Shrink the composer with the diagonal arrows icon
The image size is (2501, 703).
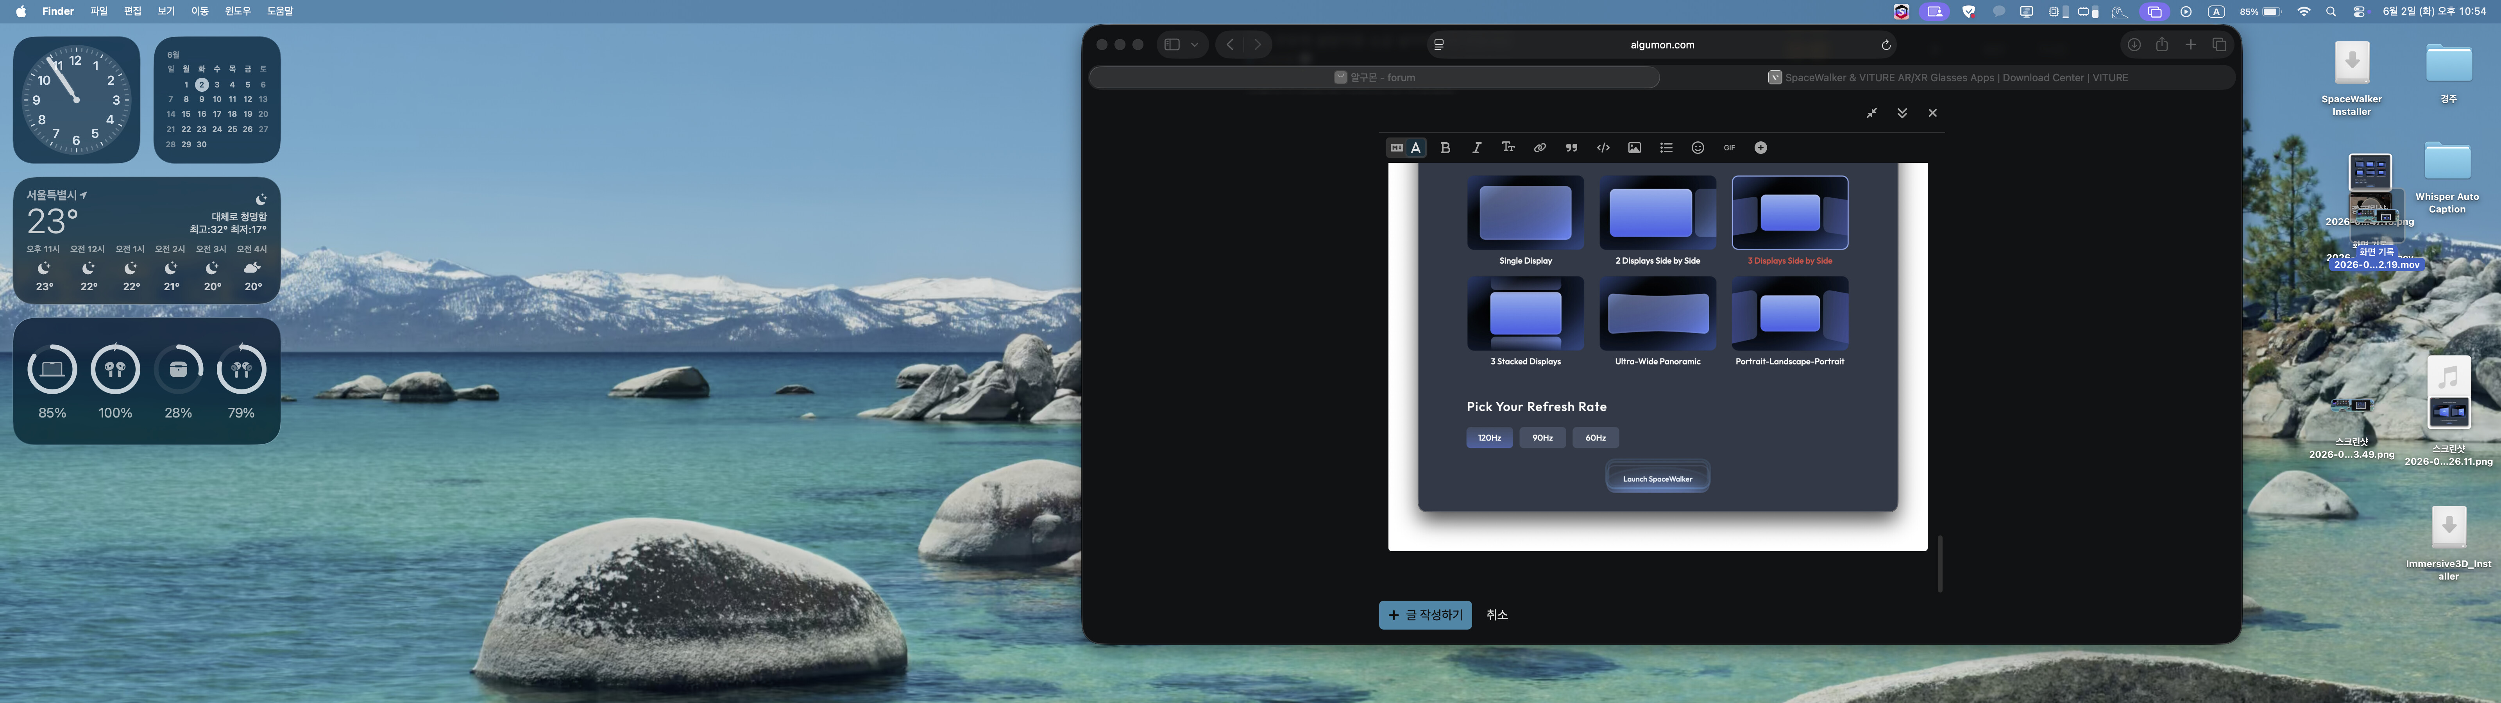(1871, 114)
